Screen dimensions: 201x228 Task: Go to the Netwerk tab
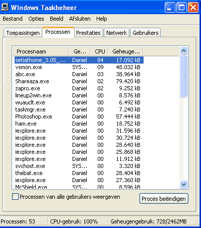[116, 33]
